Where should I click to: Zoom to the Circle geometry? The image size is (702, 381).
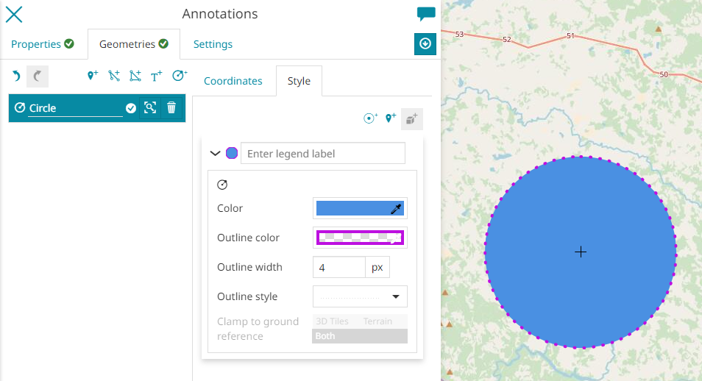(150, 107)
